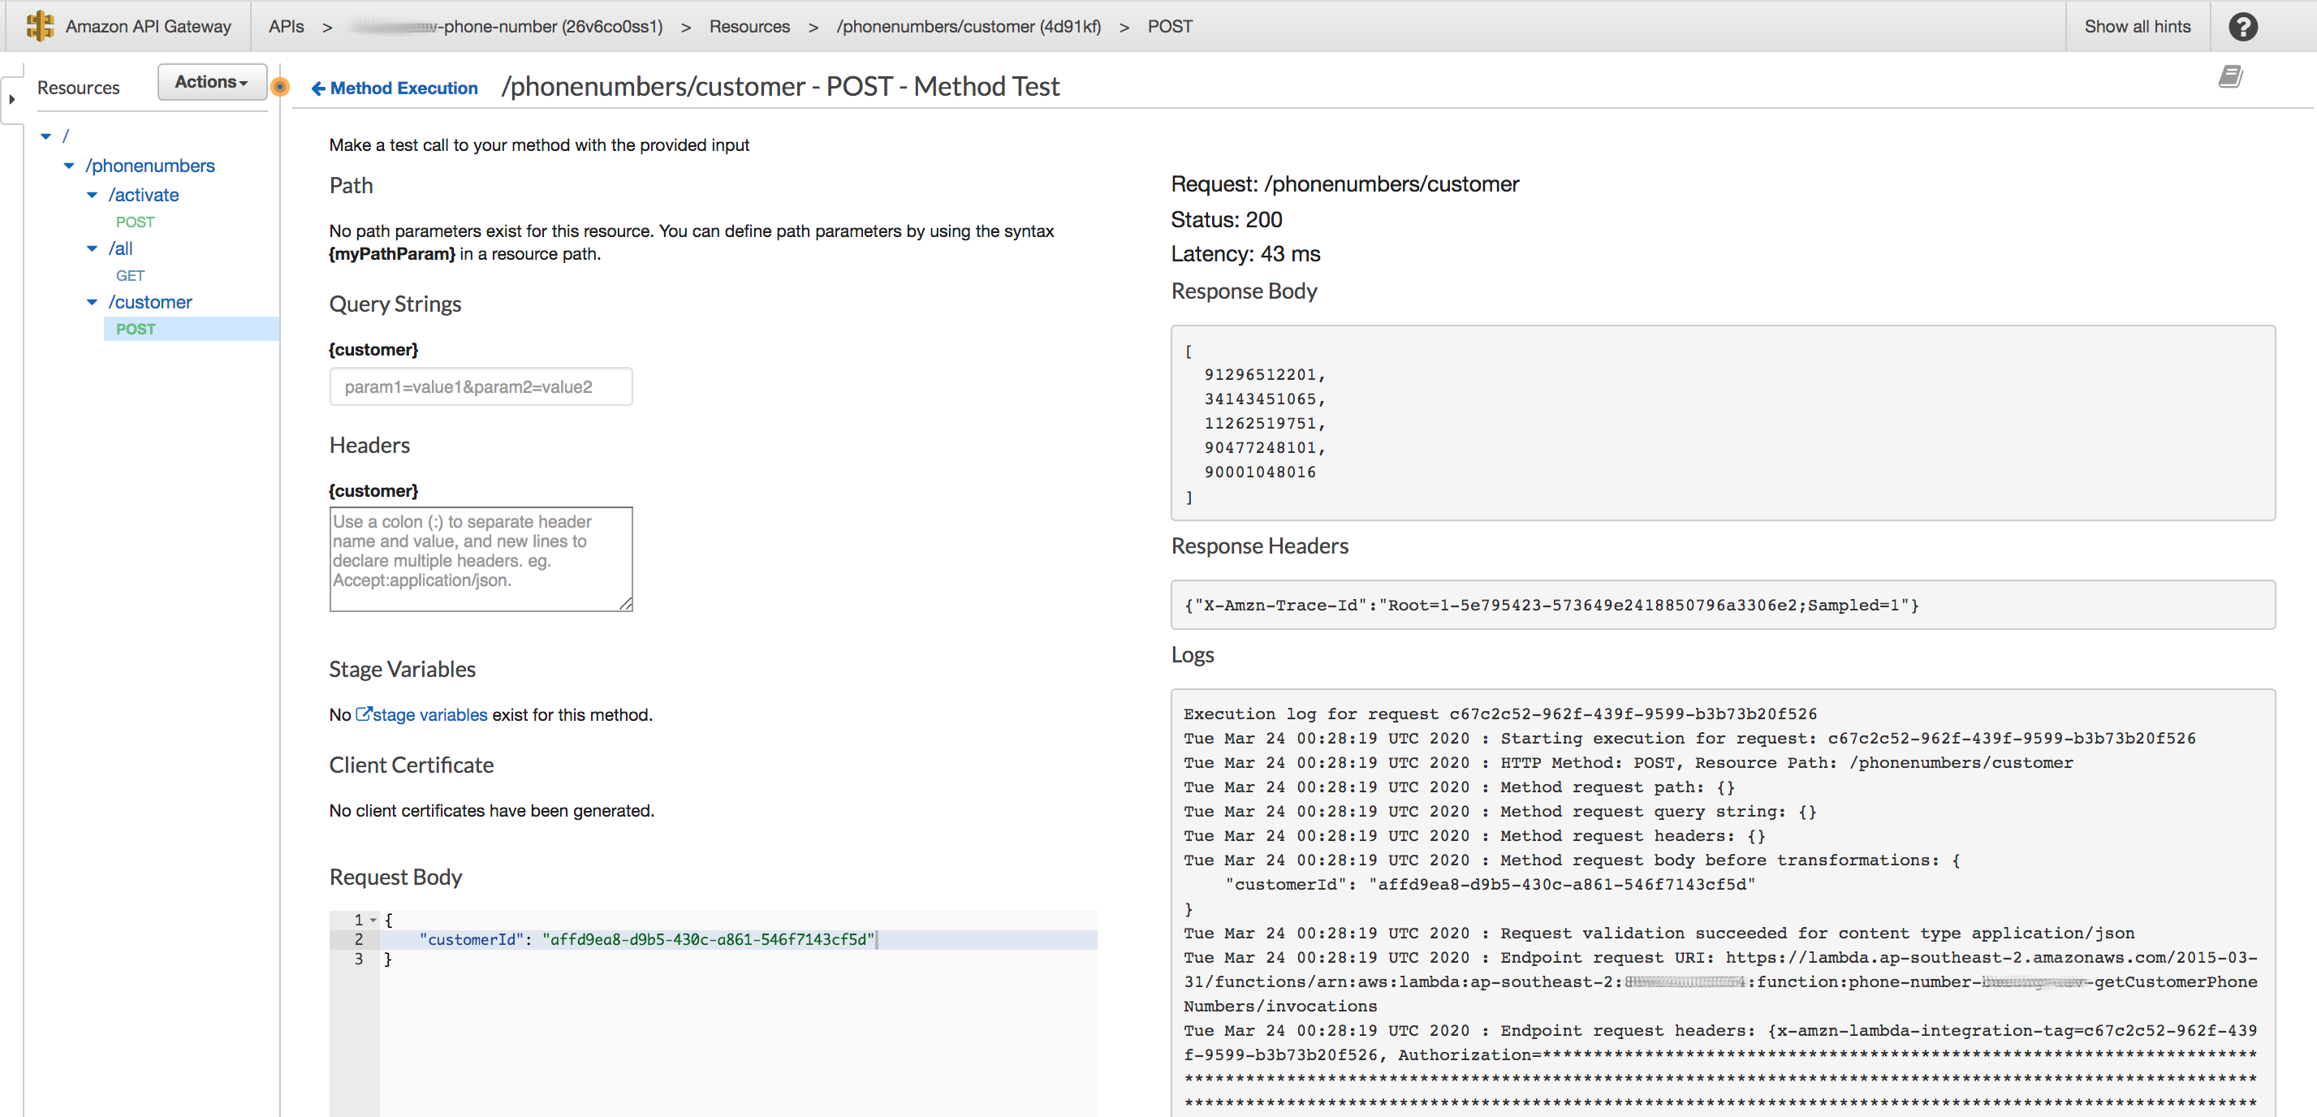This screenshot has height=1117, width=2317.
Task: Click the external-link icon beside stage variables
Action: tap(364, 714)
